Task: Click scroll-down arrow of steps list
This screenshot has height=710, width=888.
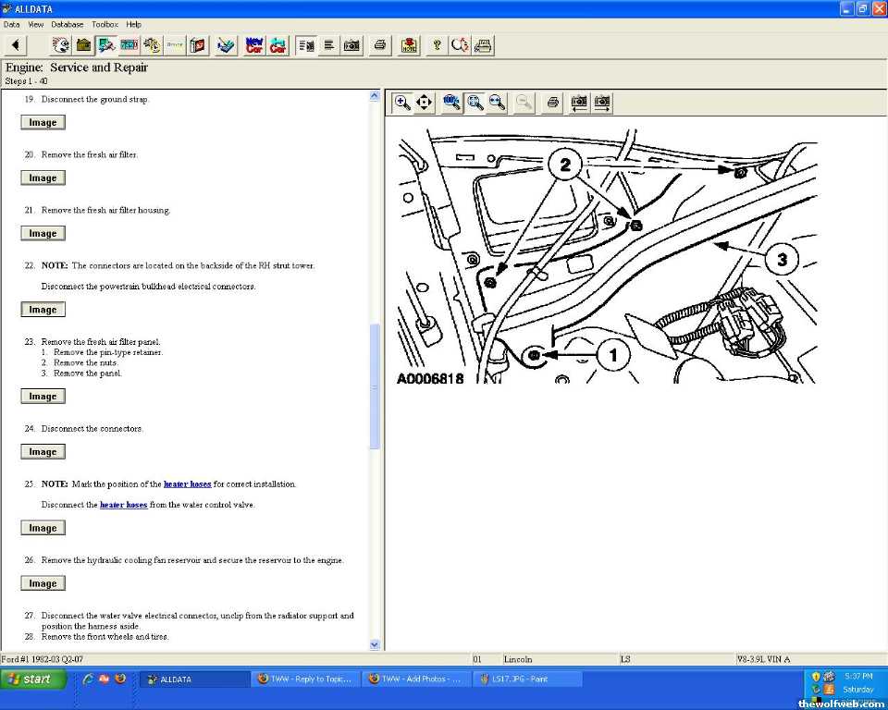Action: (375, 644)
